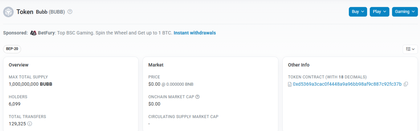Follow the Instant withdrawals link
The image size is (420, 131).
point(195,33)
